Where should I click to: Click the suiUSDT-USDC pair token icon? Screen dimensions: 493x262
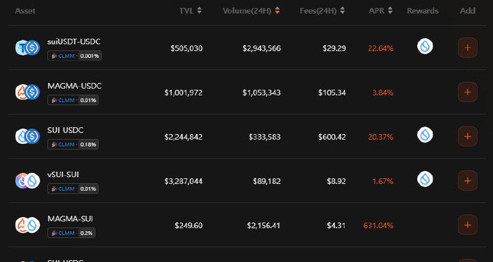pos(27,48)
